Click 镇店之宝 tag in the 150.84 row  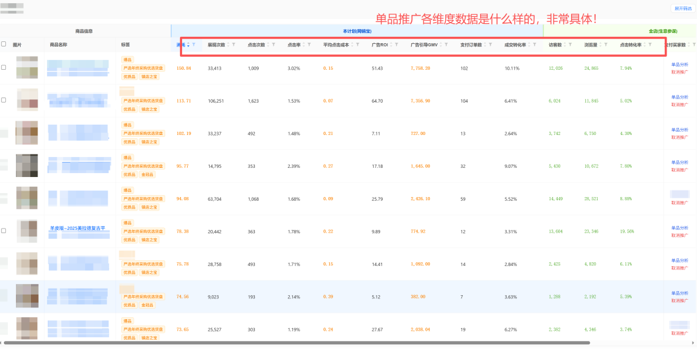149,77
